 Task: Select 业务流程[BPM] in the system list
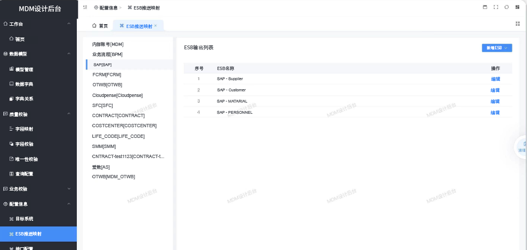click(107, 54)
